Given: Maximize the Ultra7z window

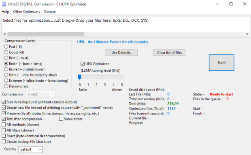Looking at the screenshot, I should pos(231,4).
